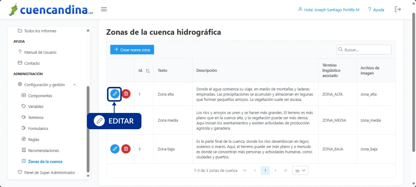
Task: Click the edit pencil icon for Zona alta
Action: pyautogui.click(x=115, y=94)
